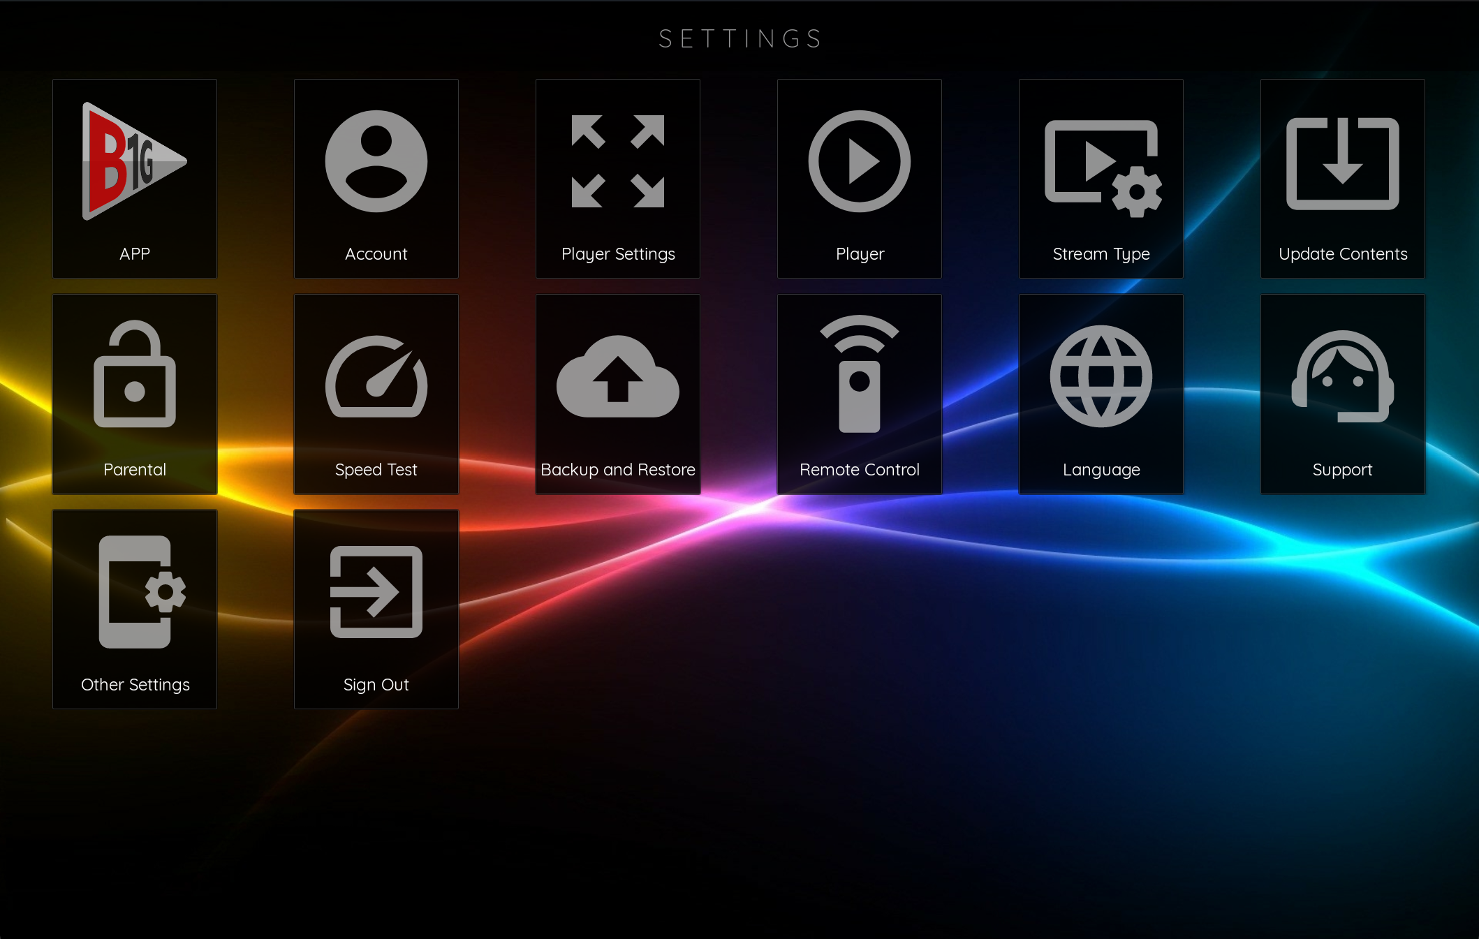Click the Account text label
This screenshot has height=939, width=1479.
coord(376,254)
